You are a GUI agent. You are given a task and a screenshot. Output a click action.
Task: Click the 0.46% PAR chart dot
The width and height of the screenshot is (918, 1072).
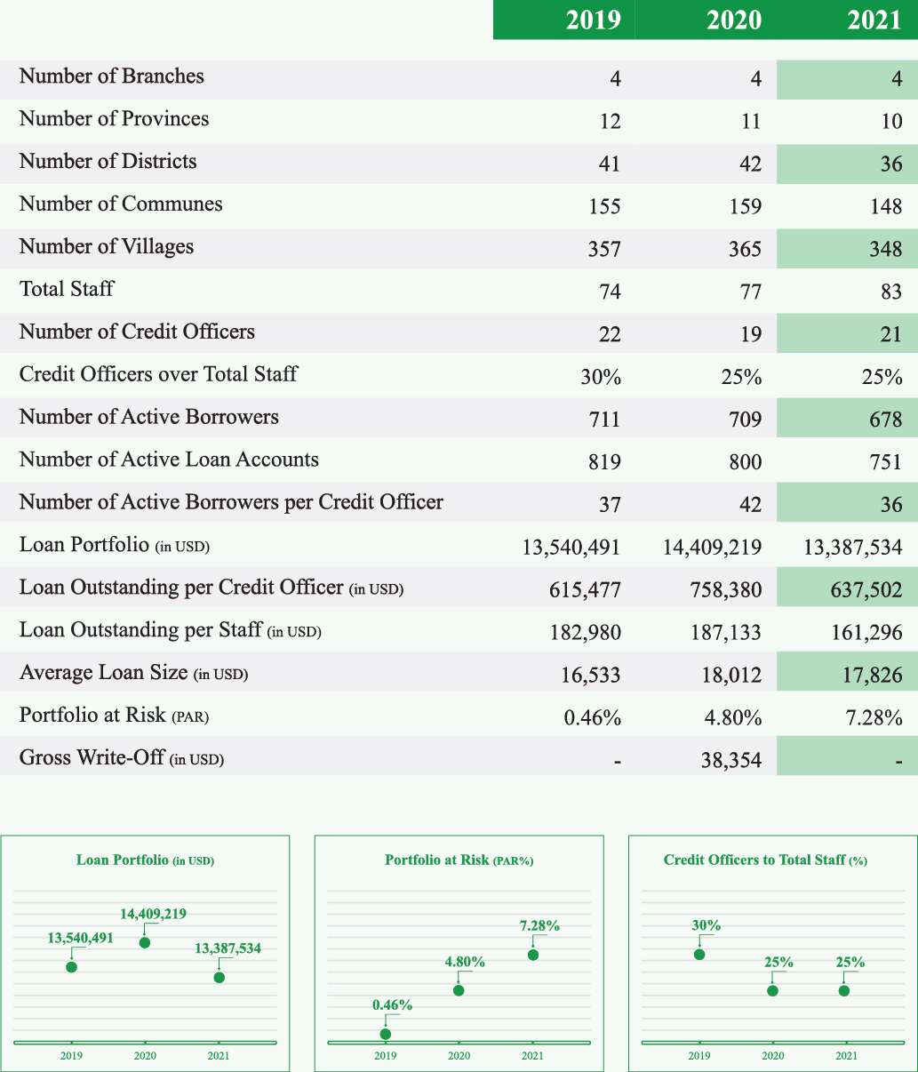tap(385, 1034)
